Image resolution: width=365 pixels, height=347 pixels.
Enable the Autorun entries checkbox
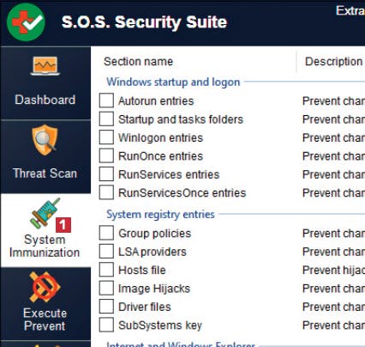(106, 100)
